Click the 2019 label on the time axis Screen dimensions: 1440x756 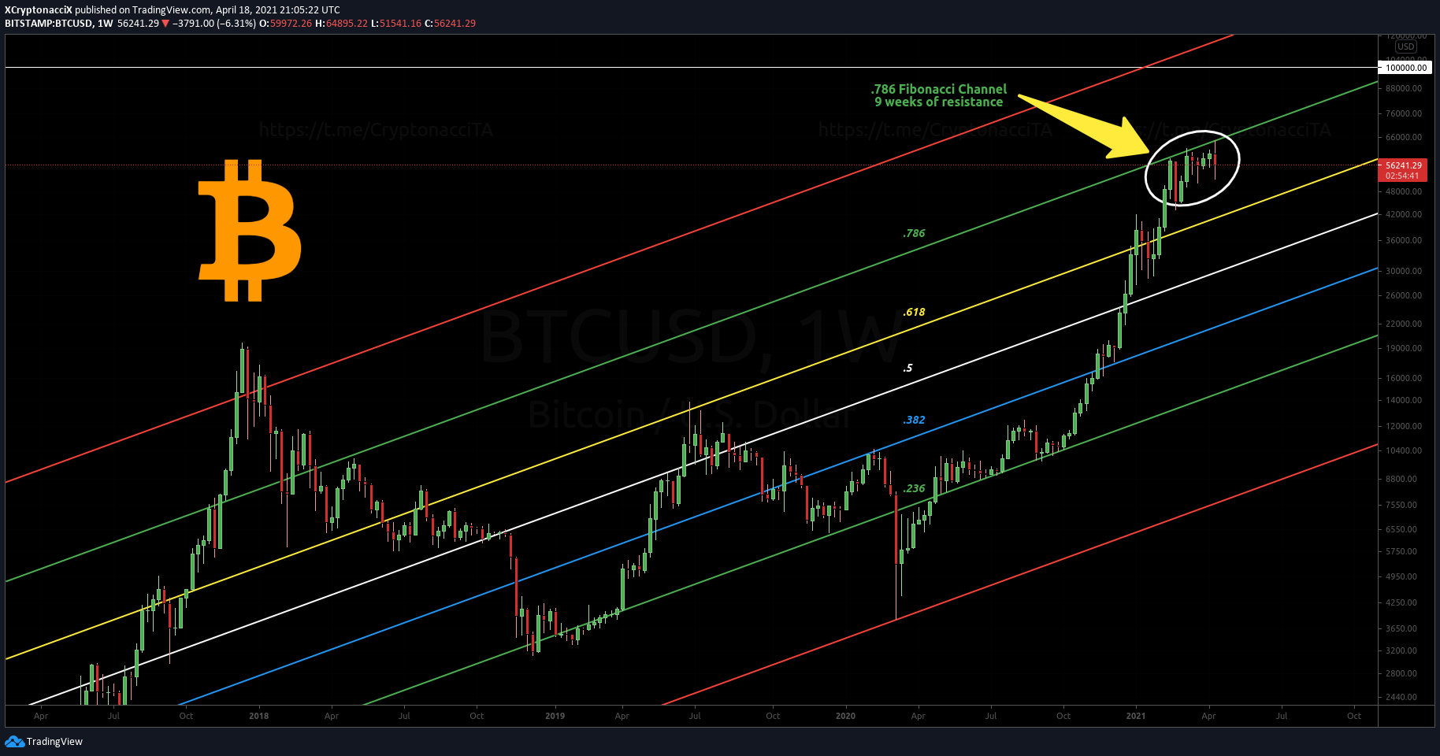(x=555, y=716)
